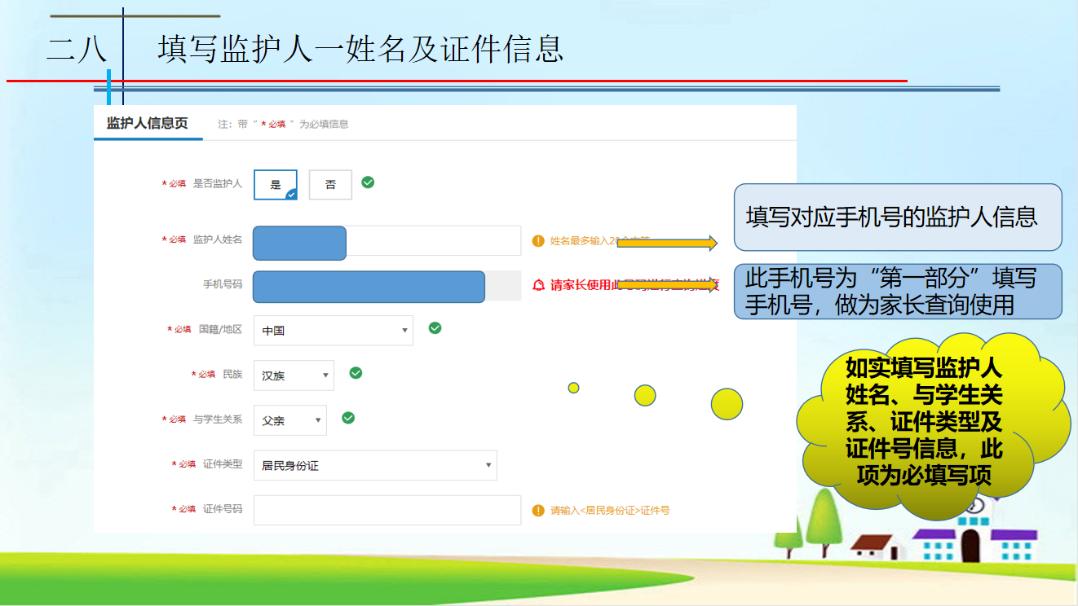Expand the 民族 dropdown showing 汉族
The image size is (1078, 606).
[294, 375]
